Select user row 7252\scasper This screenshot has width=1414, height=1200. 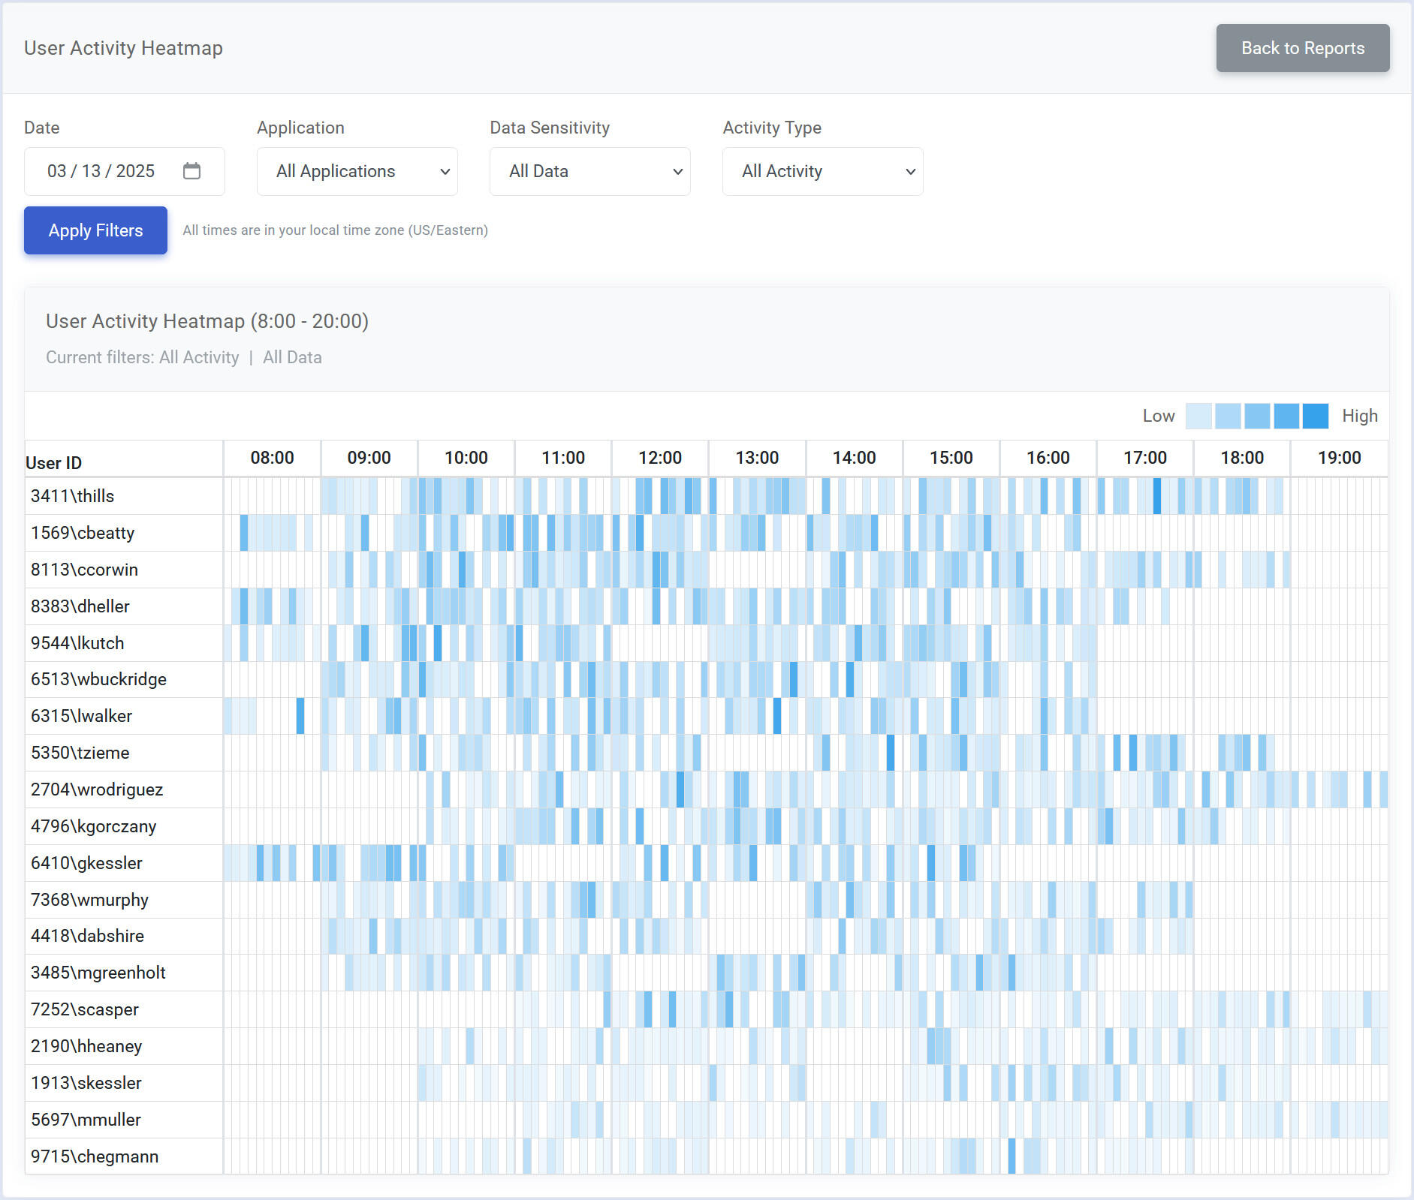coord(85,1009)
